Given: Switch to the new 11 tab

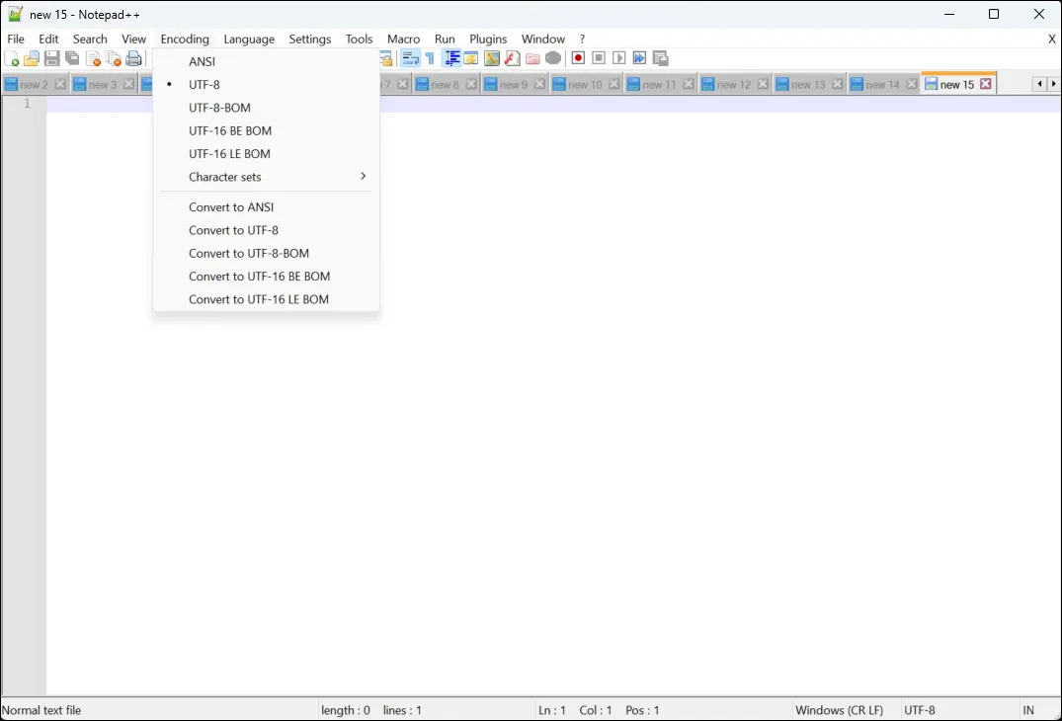Looking at the screenshot, I should 659,85.
